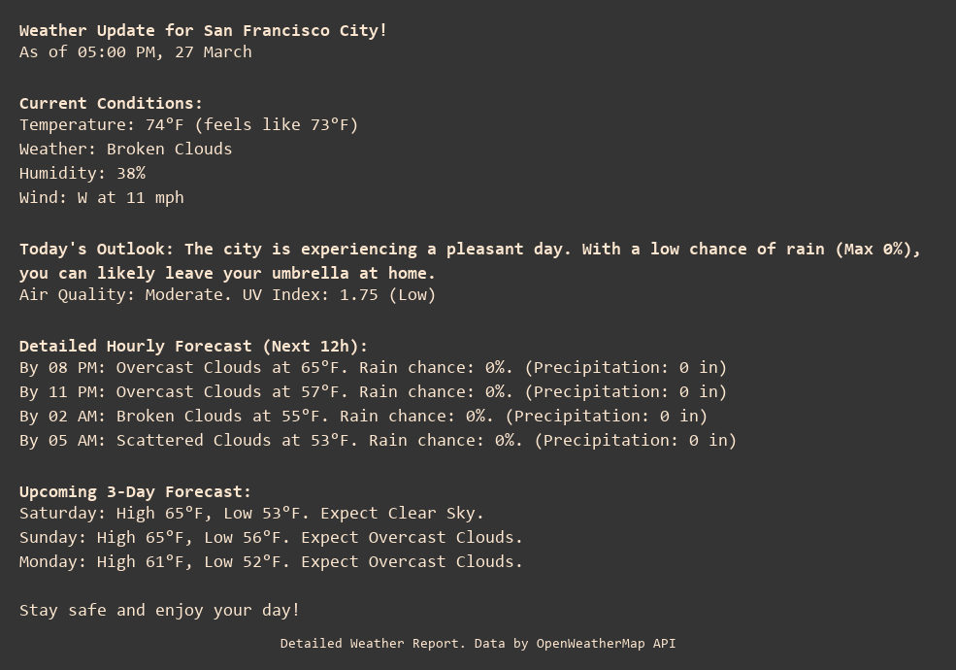Click the "leave your umbrella at home" line
Screen dimensions: 956x670
(x=227, y=273)
